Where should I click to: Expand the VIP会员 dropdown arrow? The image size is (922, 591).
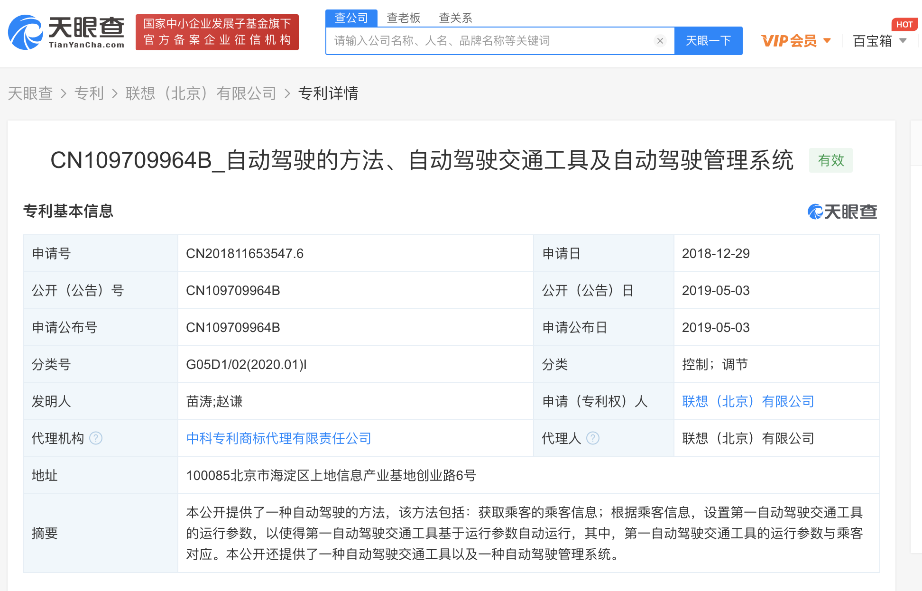point(827,41)
